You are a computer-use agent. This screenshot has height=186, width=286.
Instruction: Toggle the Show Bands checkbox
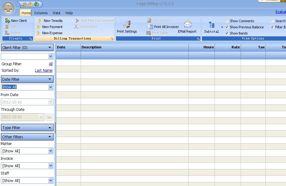(x=227, y=33)
